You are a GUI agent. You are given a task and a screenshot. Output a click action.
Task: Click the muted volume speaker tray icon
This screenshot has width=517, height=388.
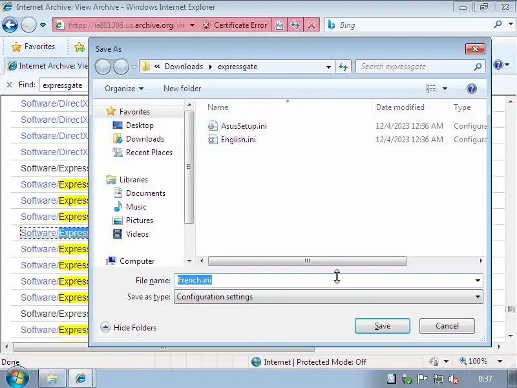tap(454, 379)
